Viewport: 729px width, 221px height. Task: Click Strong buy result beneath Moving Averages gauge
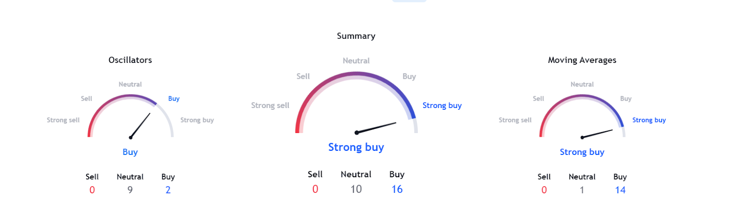(582, 152)
